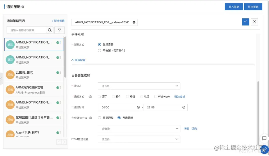Go to next page in policy list
The height and width of the screenshot is (156, 269).
[x=64, y=142]
